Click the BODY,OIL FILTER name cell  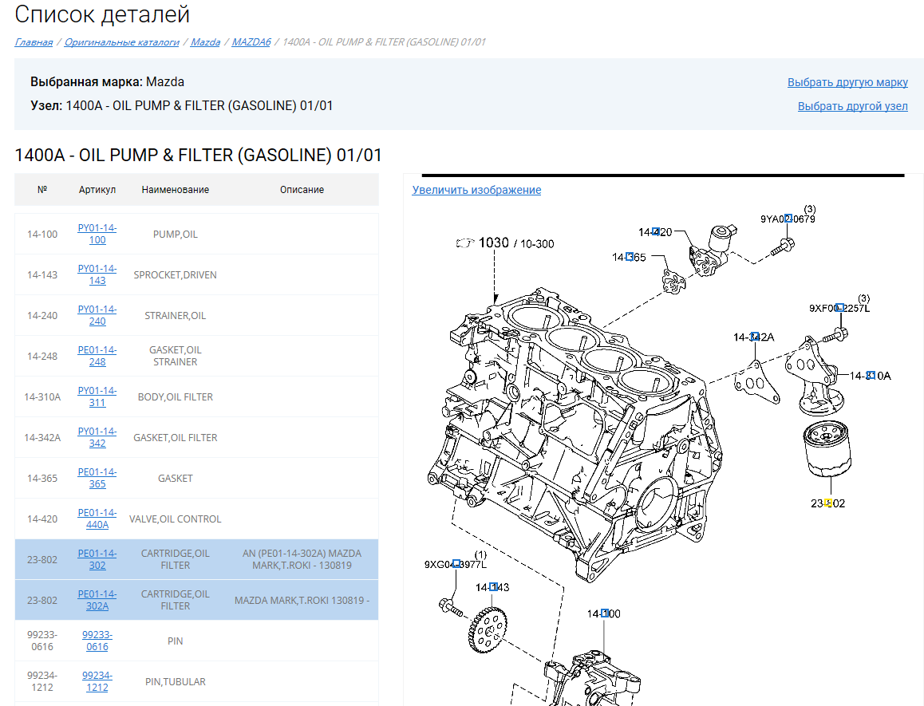pyautogui.click(x=175, y=396)
